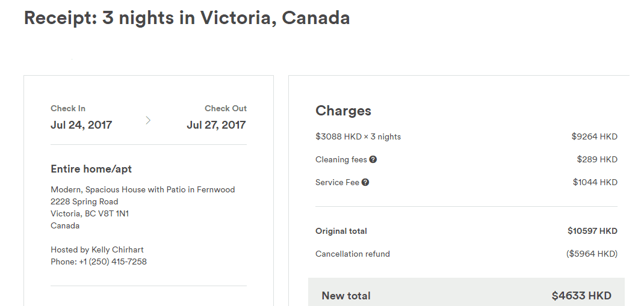638x306 pixels.
Task: Click the arrow between check-in and check-out
Action: 148,120
